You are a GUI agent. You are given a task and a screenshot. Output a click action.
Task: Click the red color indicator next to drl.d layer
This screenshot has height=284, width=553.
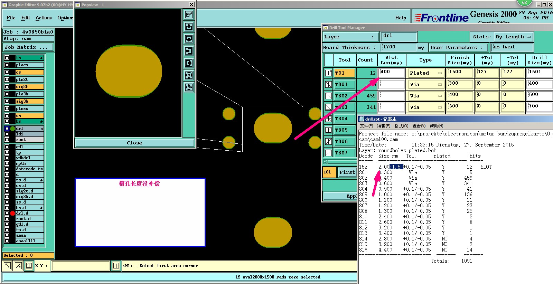coord(13,213)
